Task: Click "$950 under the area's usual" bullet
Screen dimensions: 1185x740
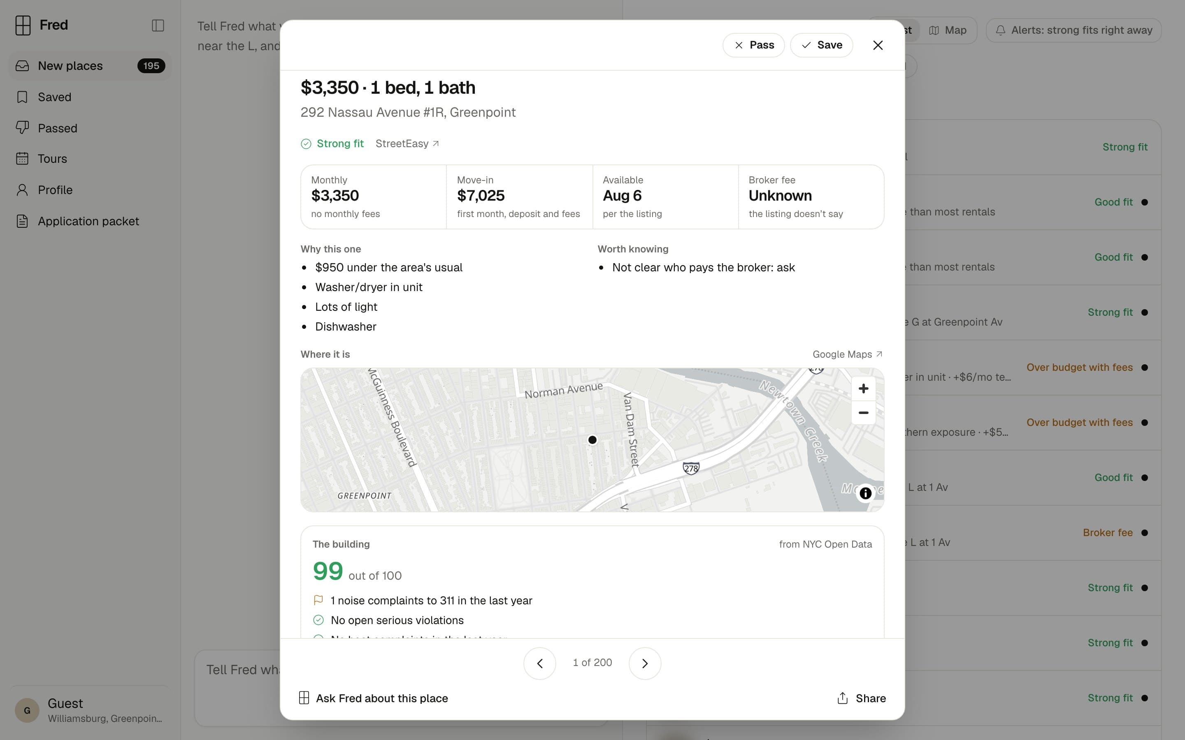Action: pyautogui.click(x=389, y=267)
